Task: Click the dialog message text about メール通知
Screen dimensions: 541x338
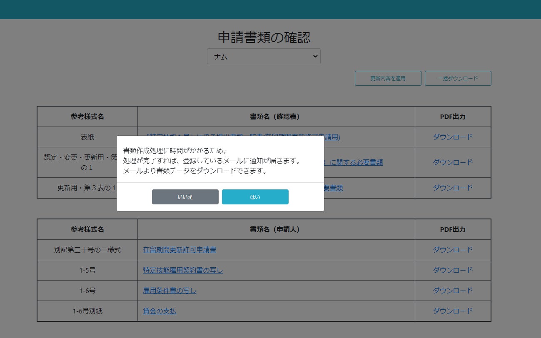Action: tap(212, 161)
